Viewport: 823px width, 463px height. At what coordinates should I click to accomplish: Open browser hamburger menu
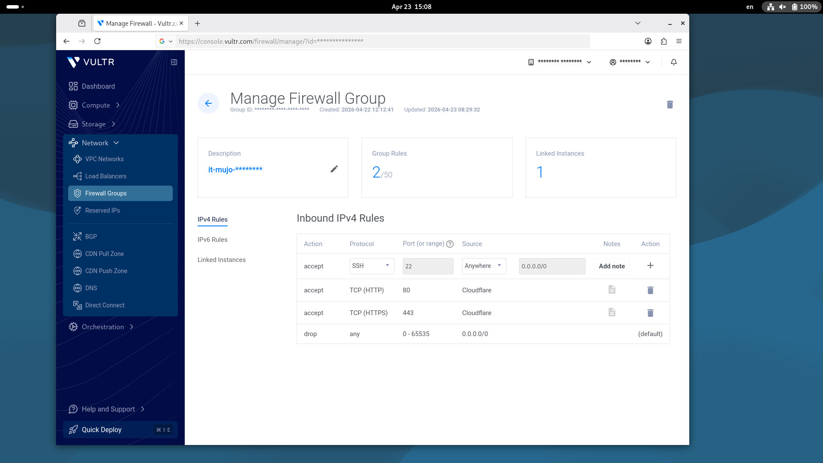coord(679,41)
